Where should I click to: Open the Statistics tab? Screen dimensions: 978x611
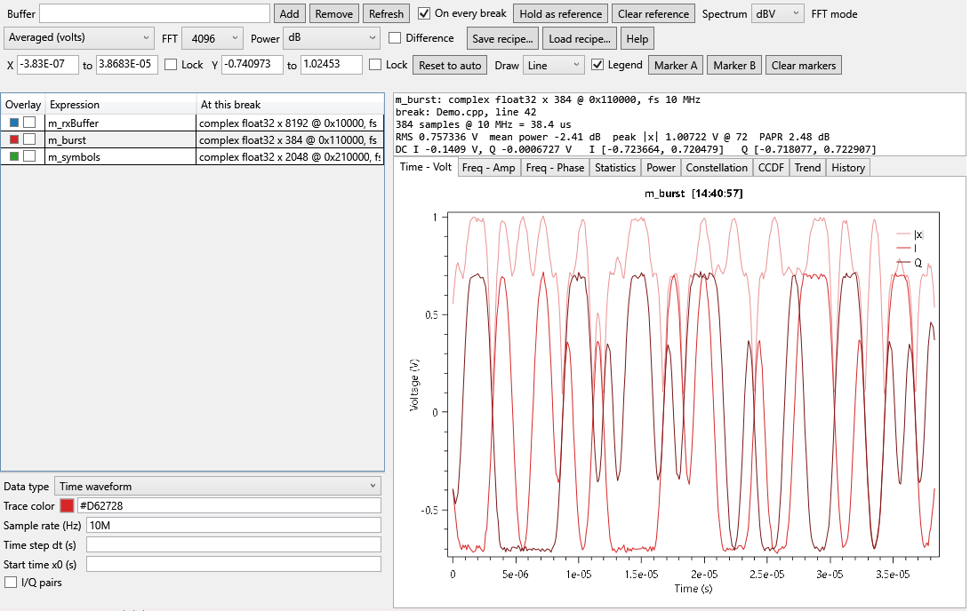[615, 168]
